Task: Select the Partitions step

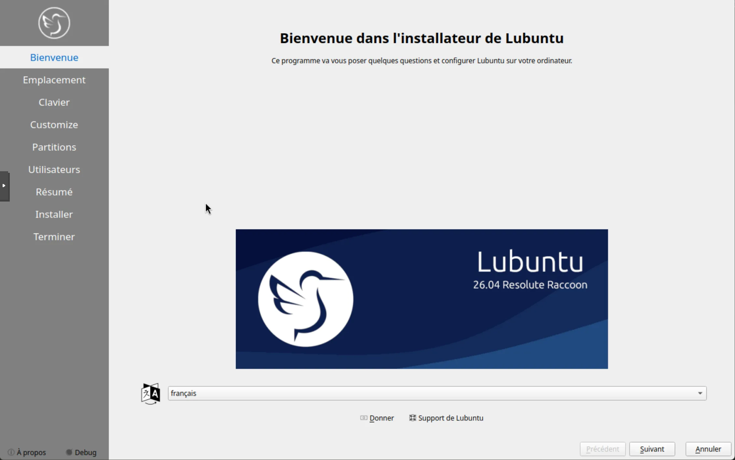Action: point(54,147)
